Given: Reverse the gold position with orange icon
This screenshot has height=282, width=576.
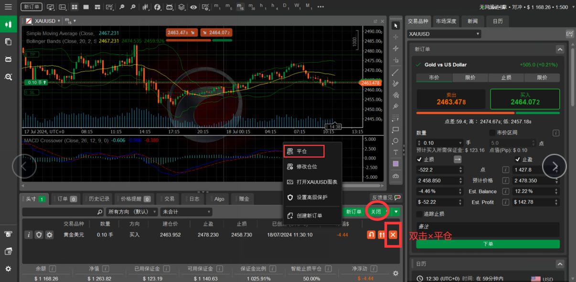Looking at the screenshot, I should (x=371, y=234).
